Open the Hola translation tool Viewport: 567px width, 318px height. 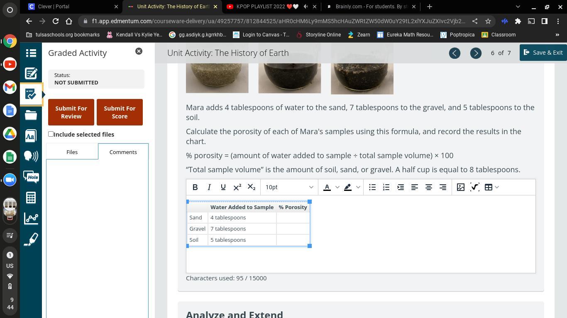click(x=31, y=177)
